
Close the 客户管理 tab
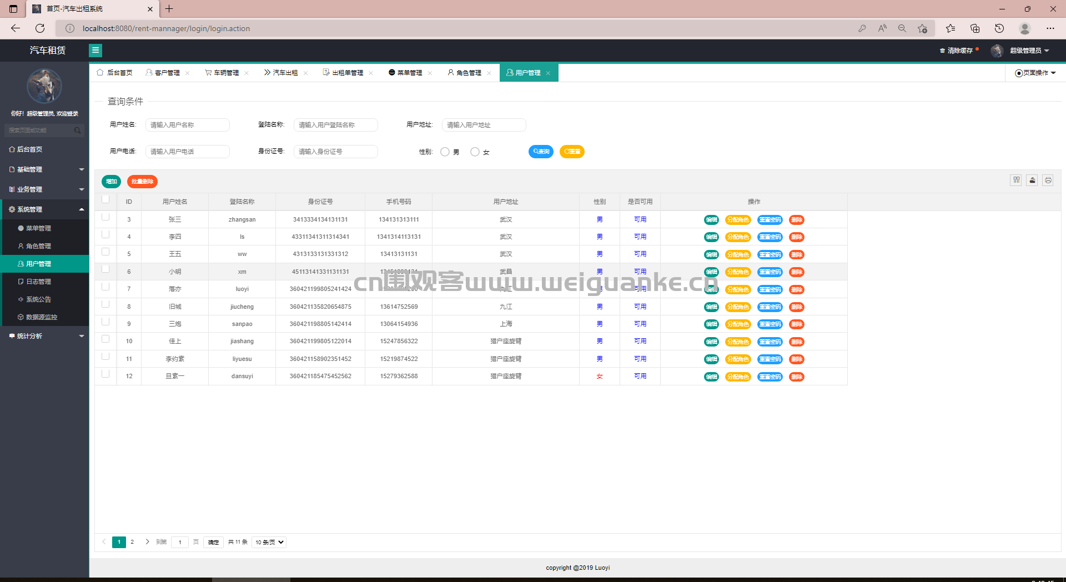click(188, 73)
